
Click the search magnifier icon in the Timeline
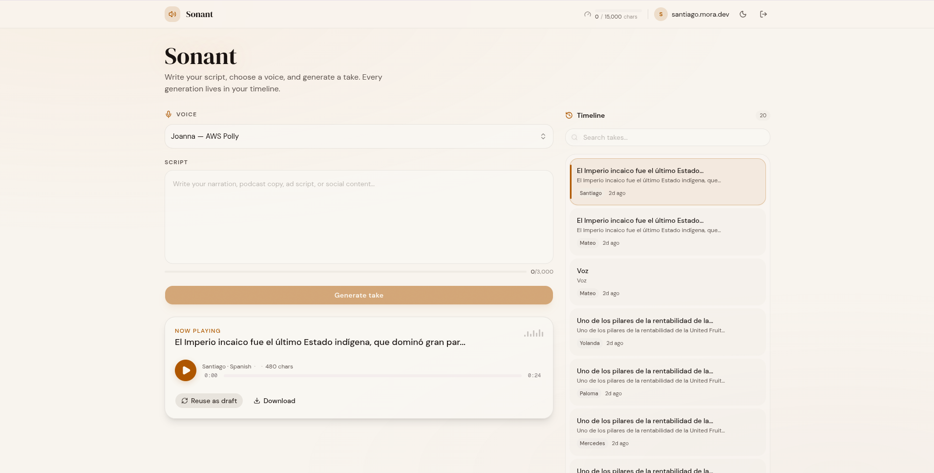575,137
